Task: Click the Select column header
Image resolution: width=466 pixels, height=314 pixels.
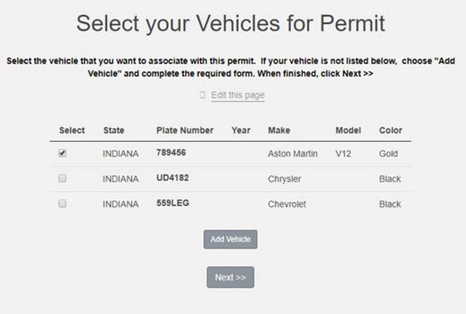Action: [72, 130]
